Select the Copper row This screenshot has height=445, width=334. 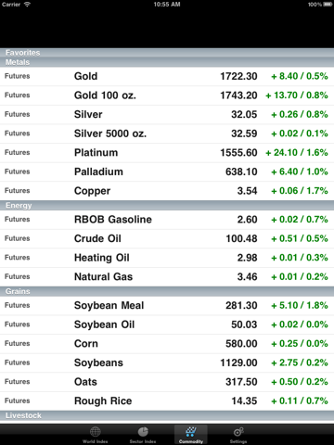click(167, 191)
